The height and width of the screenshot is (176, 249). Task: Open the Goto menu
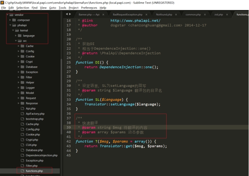pos(53,8)
